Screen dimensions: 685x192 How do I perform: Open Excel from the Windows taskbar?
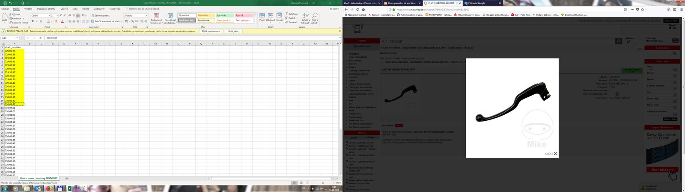(x=70, y=188)
